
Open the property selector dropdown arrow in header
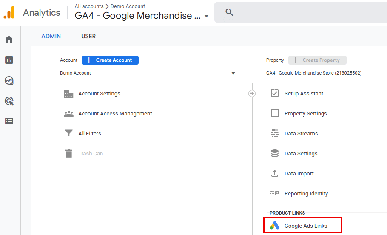[x=207, y=16]
